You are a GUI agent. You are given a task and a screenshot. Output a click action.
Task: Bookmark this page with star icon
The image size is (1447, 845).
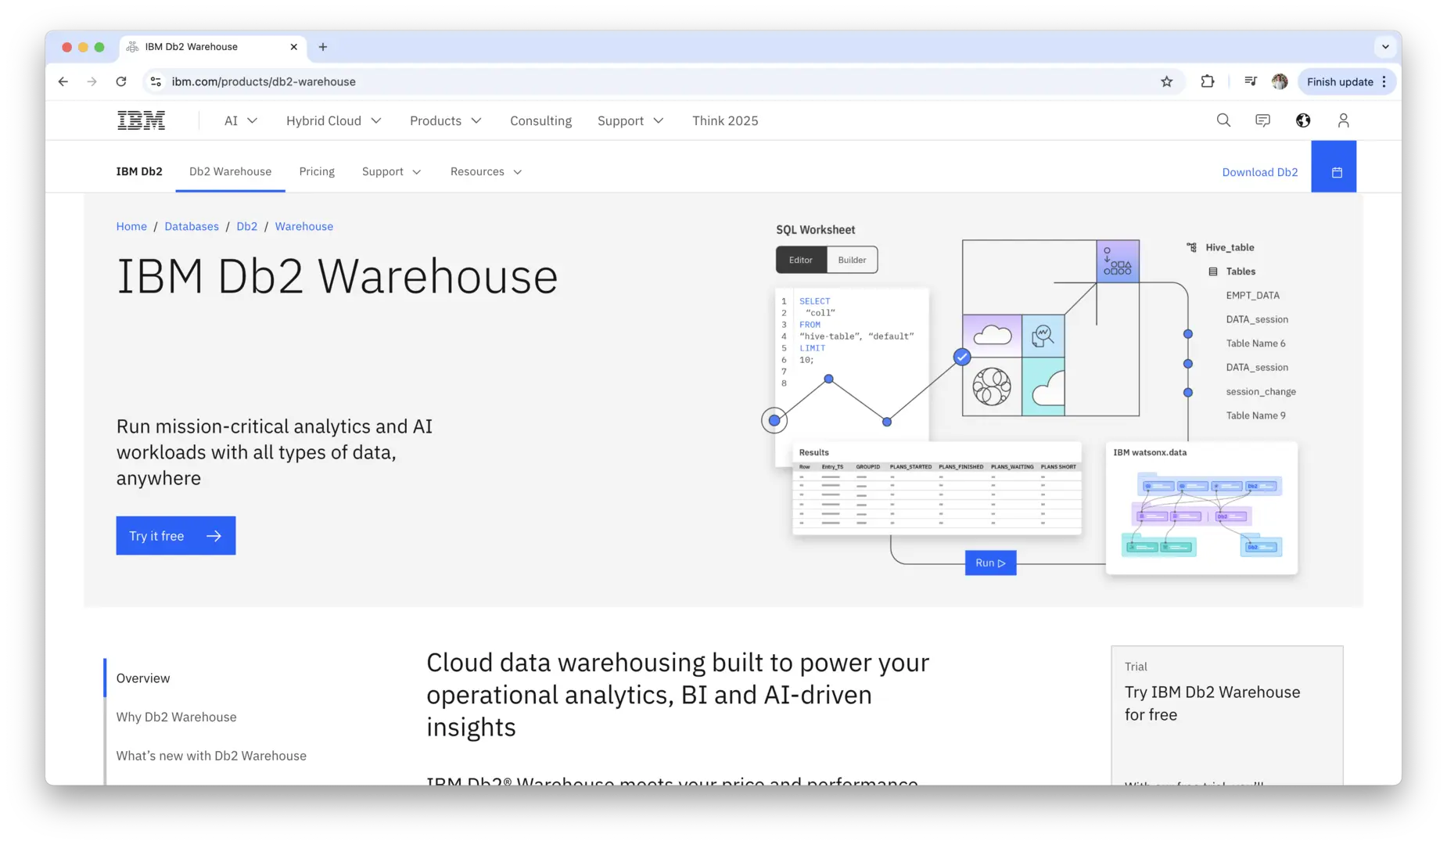click(1166, 81)
